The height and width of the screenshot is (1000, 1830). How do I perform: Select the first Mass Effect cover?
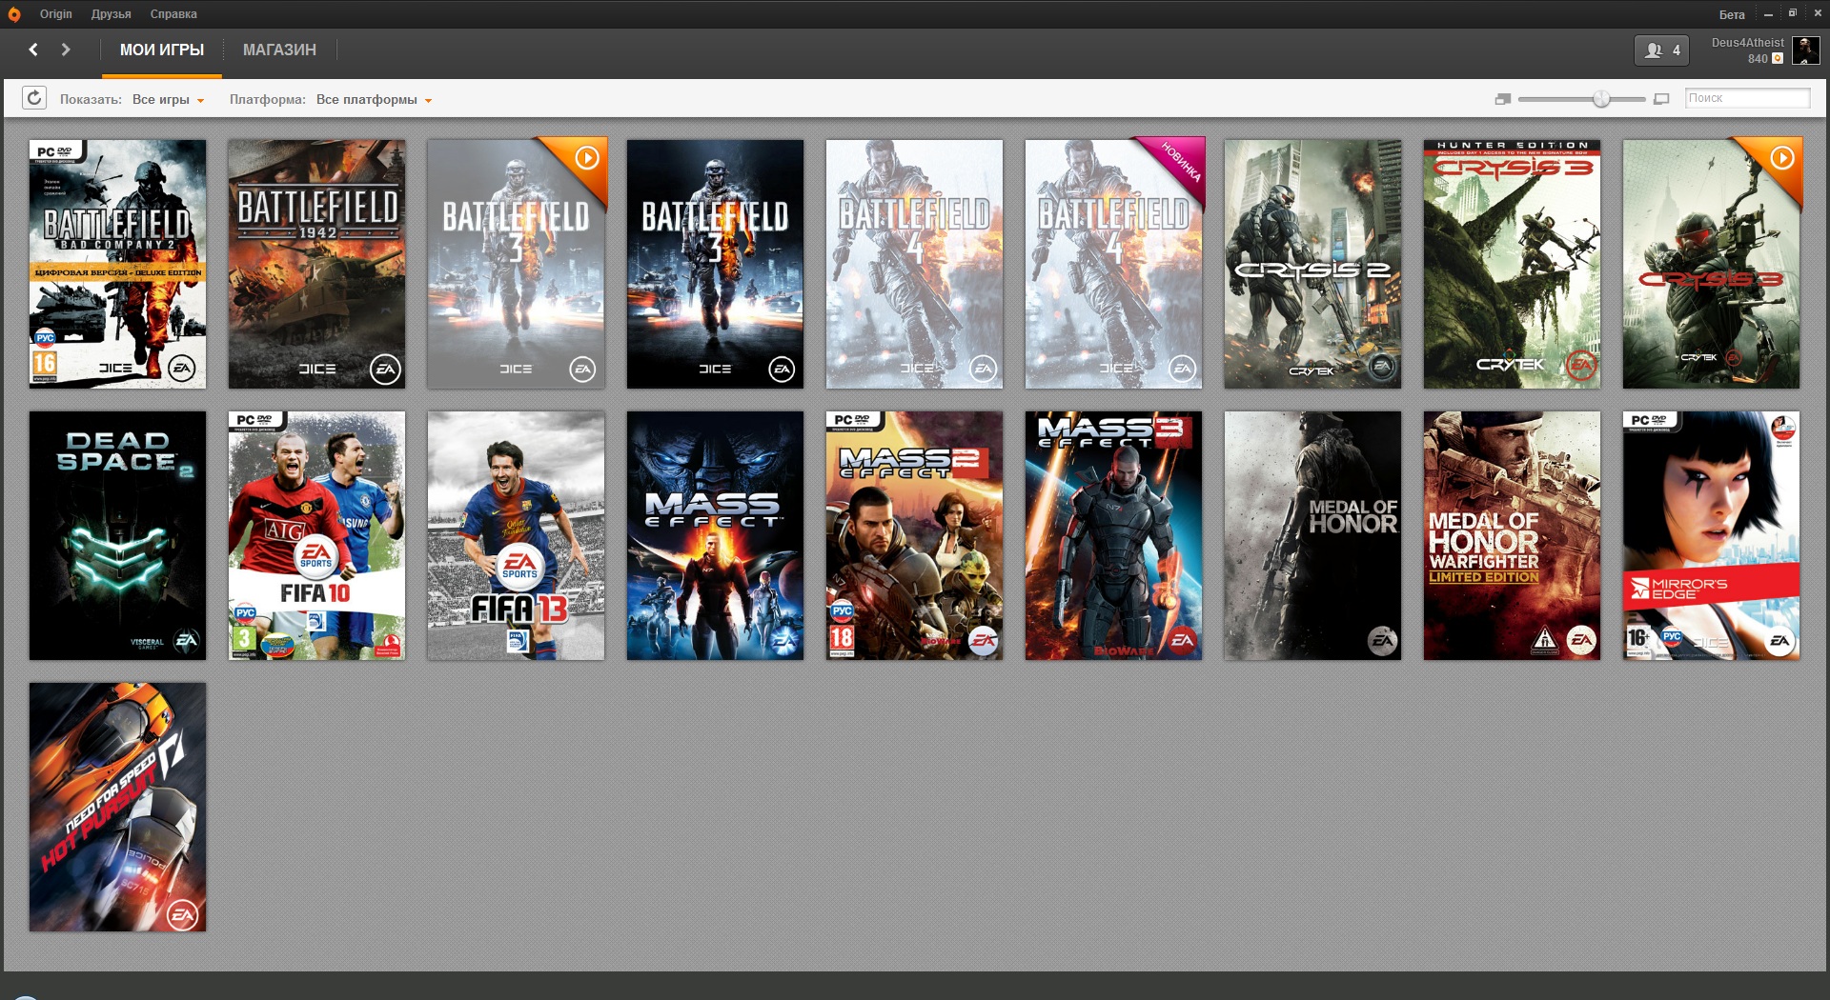click(715, 535)
